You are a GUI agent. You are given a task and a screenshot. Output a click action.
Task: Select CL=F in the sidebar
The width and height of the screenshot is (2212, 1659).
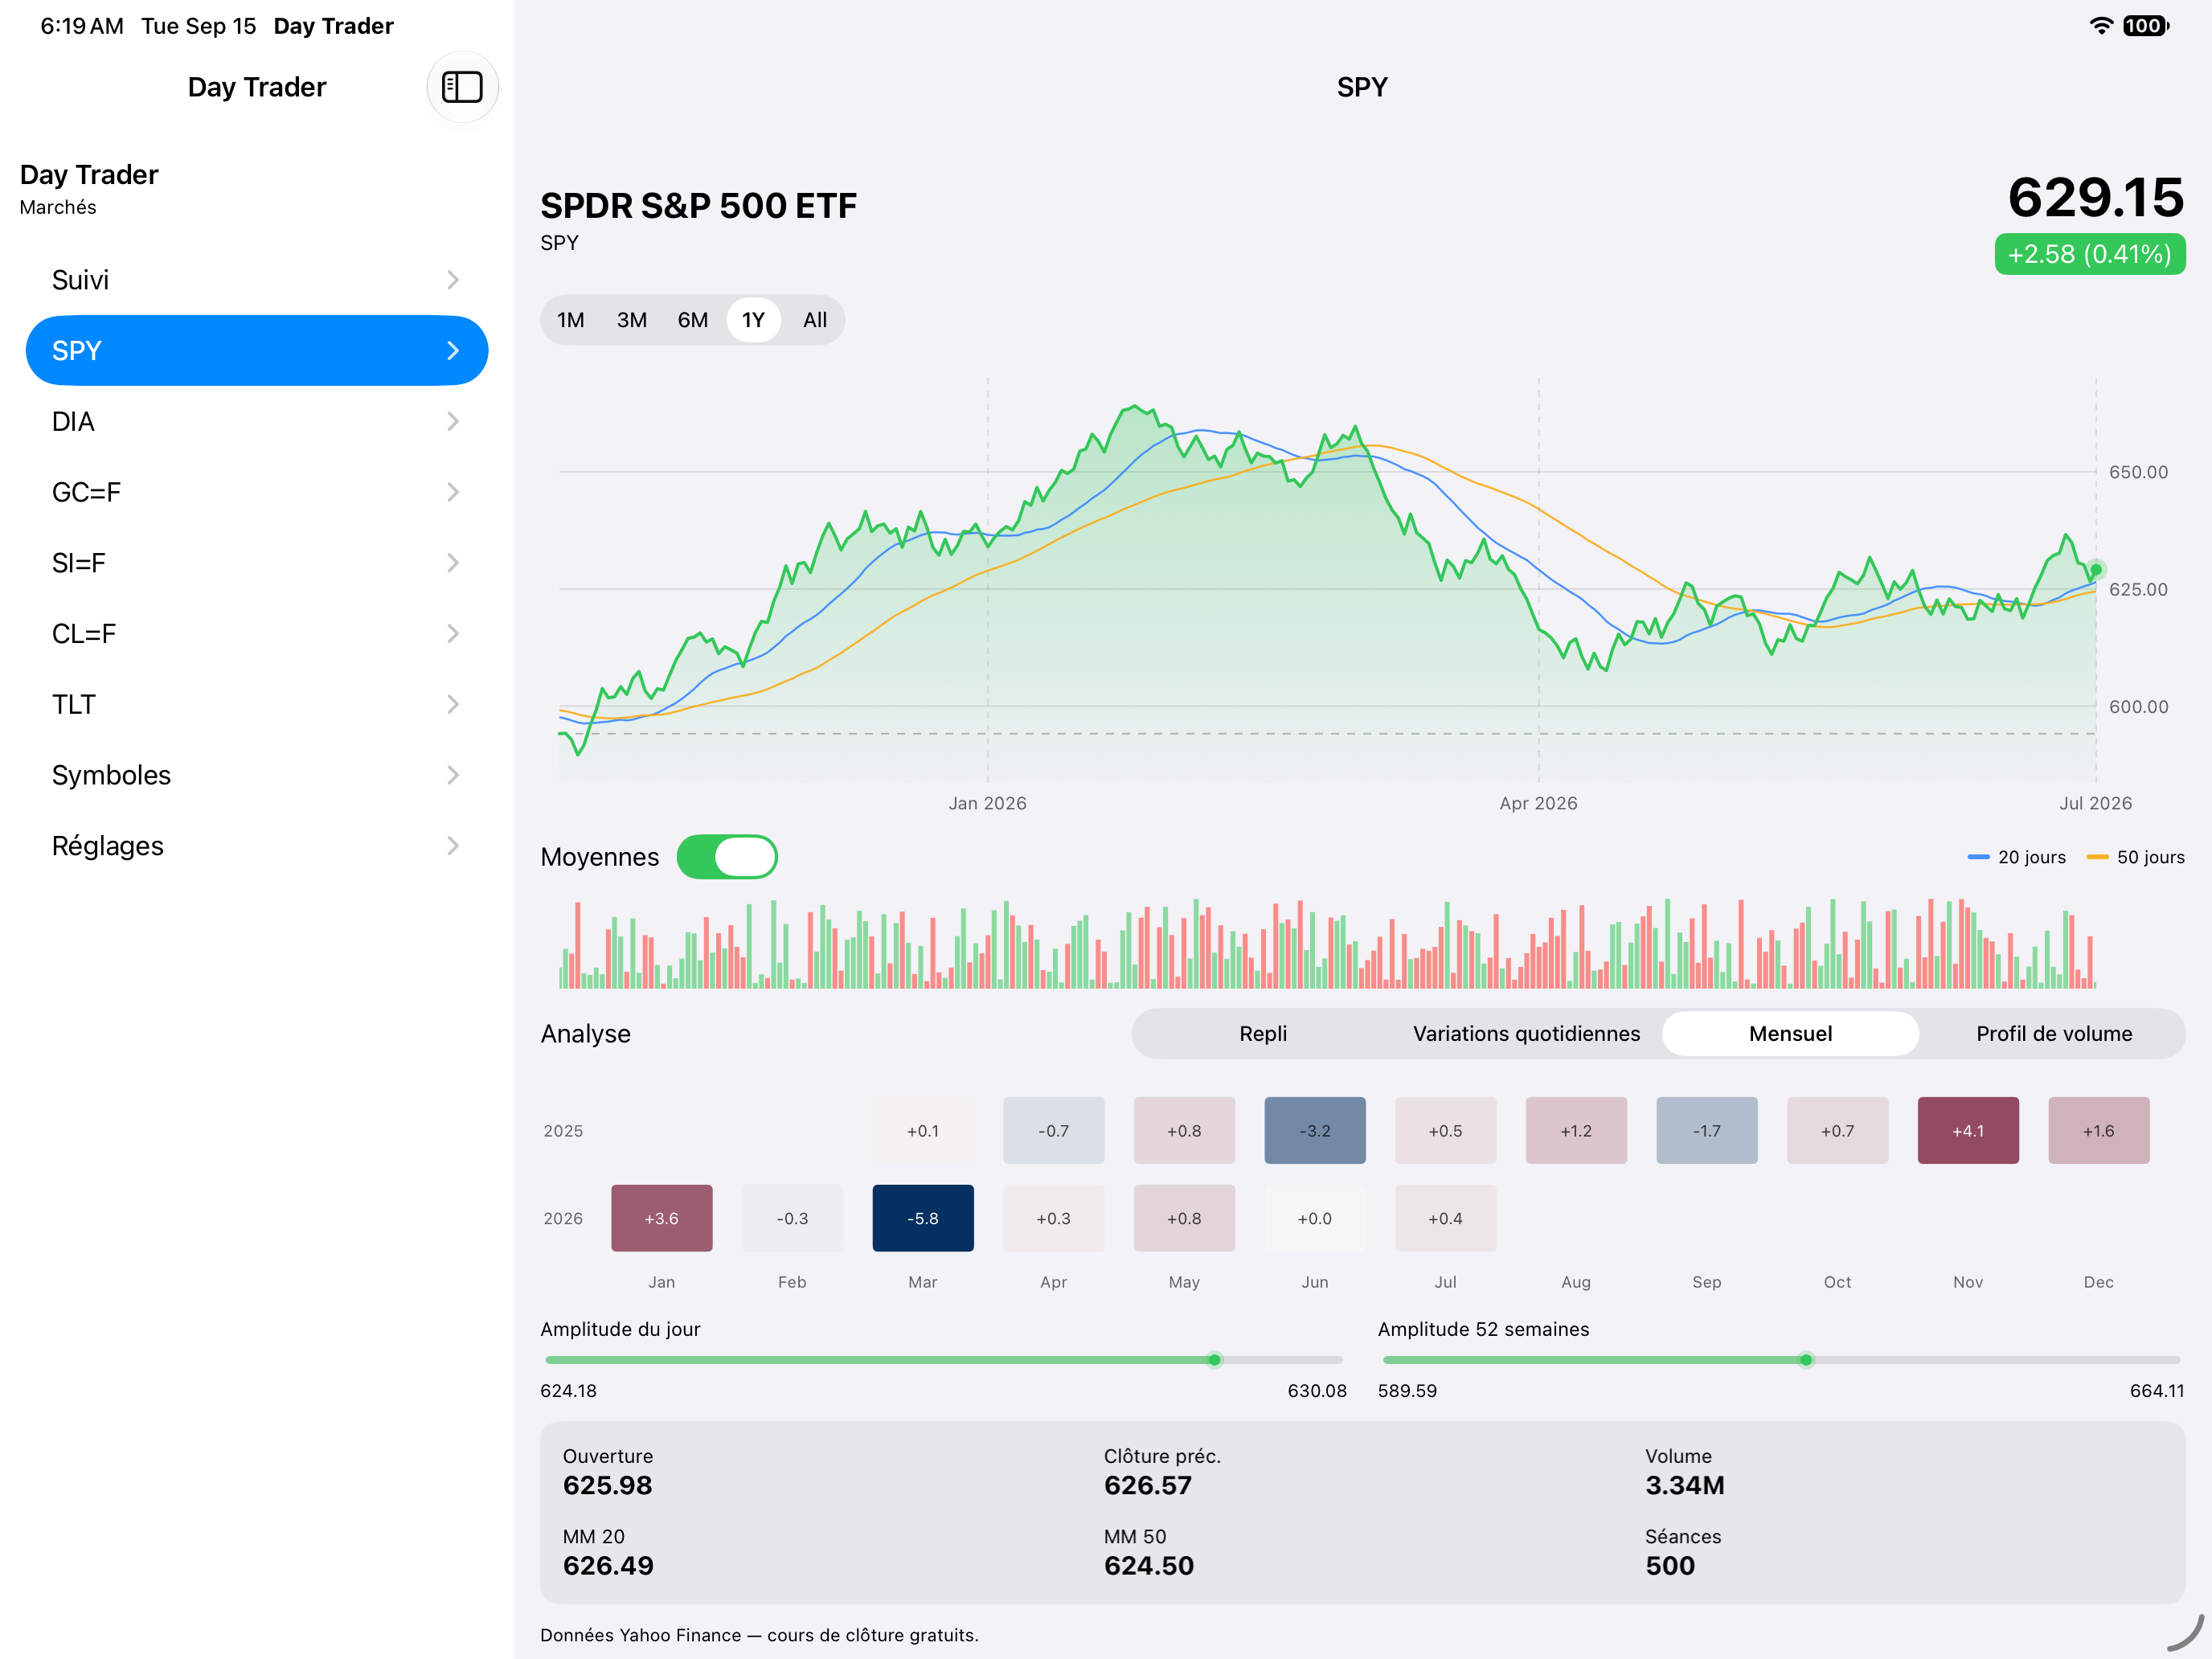tap(257, 634)
